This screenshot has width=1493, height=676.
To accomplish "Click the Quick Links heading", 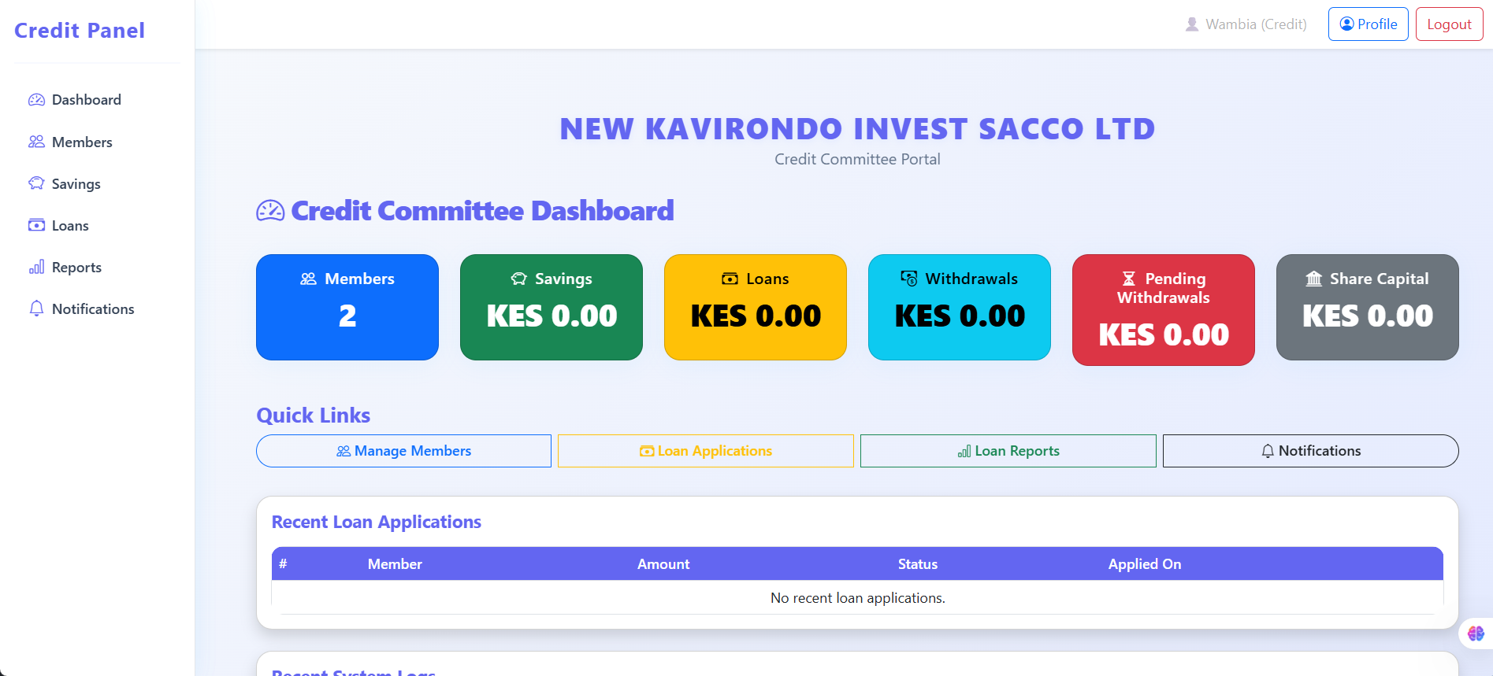I will click(x=314, y=416).
